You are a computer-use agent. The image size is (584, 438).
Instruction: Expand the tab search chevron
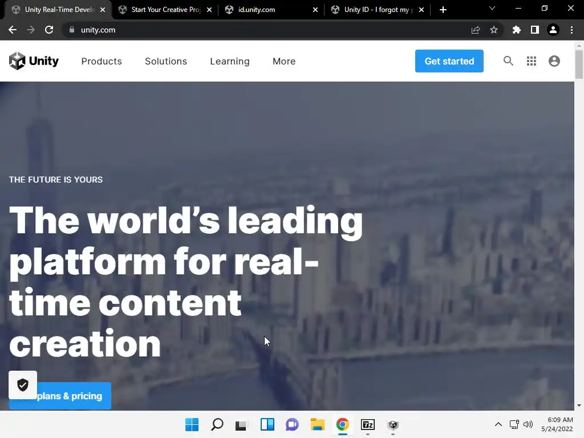tap(492, 8)
